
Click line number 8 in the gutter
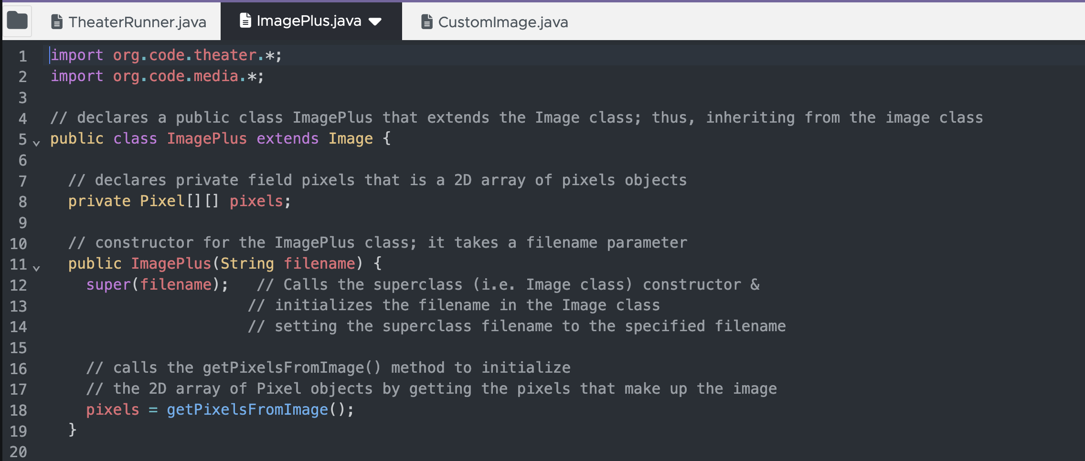[x=22, y=202]
